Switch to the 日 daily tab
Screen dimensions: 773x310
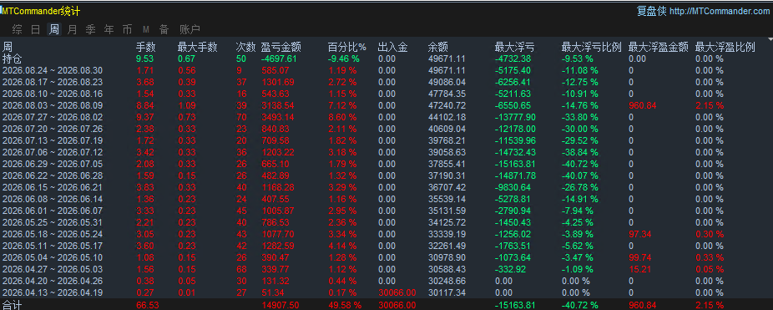(x=36, y=29)
